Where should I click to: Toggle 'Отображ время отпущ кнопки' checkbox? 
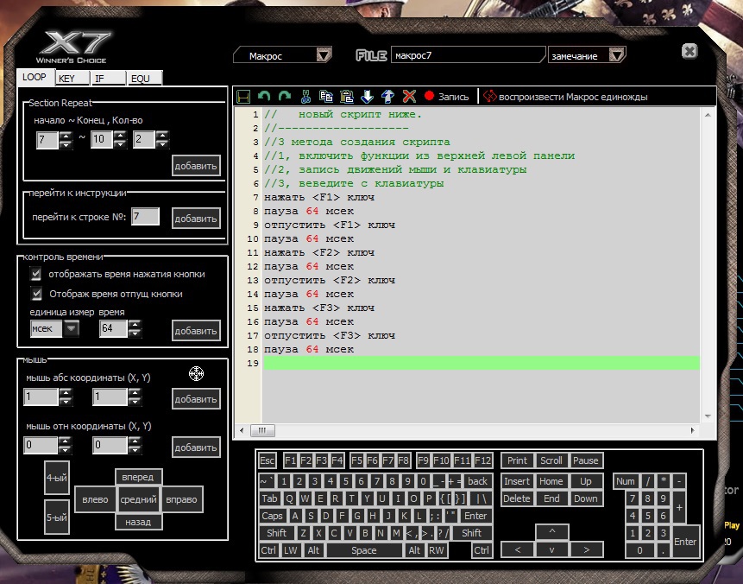(36, 294)
